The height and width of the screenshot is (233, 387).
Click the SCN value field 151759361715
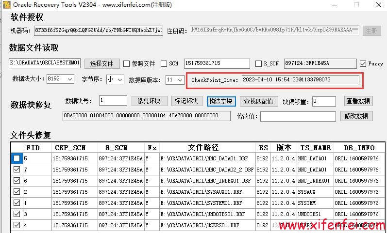point(217,63)
